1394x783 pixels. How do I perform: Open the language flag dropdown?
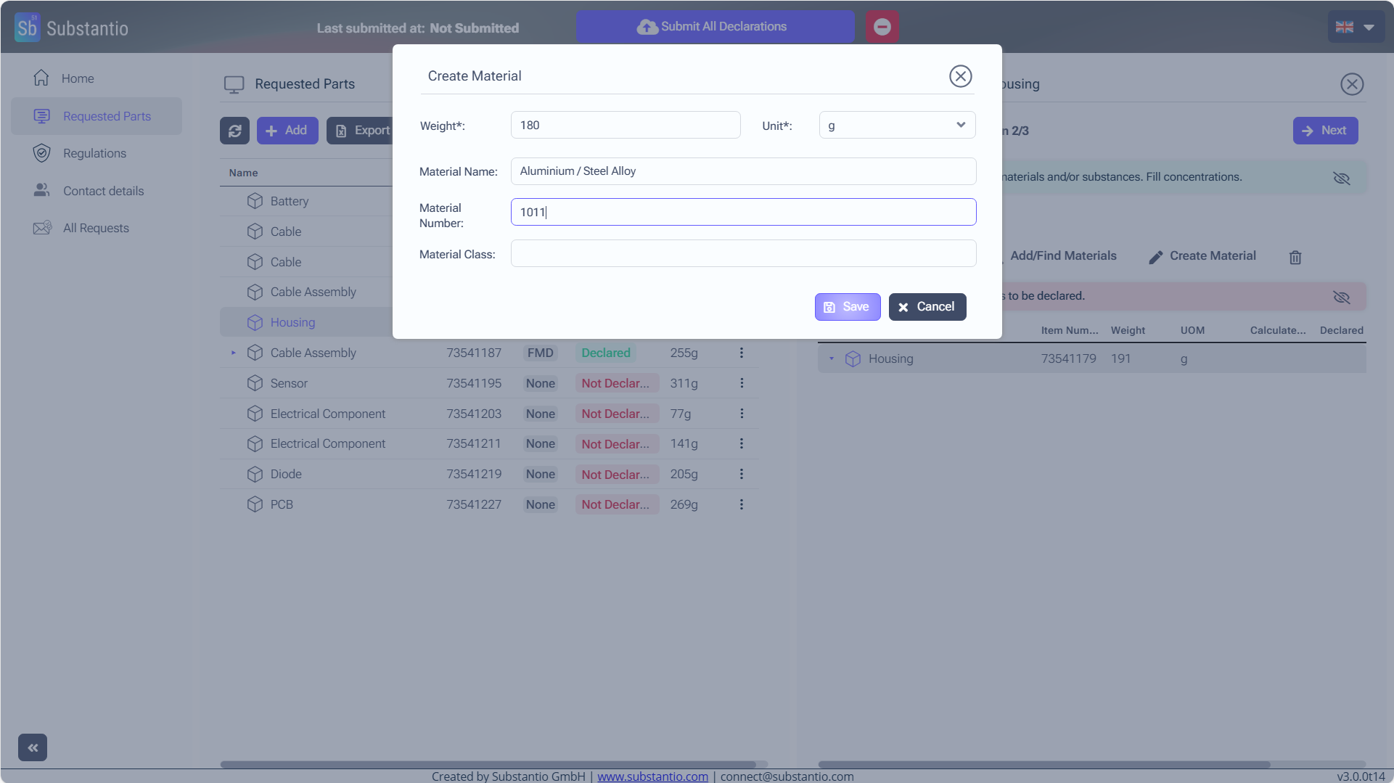pos(1355,28)
